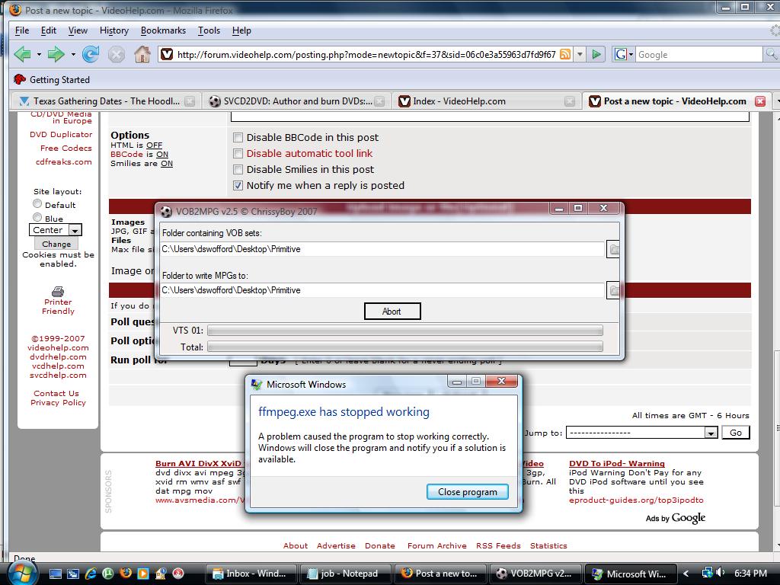Click the Firefox forward arrow button
The image size is (780, 585).
tap(56, 54)
